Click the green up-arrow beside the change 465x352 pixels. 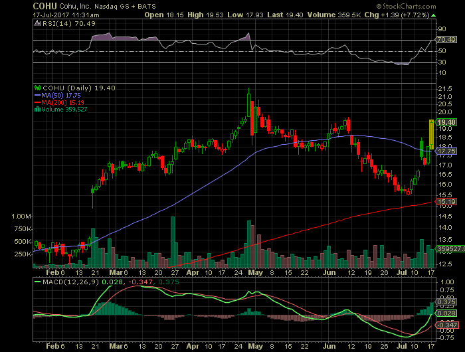pos(433,15)
